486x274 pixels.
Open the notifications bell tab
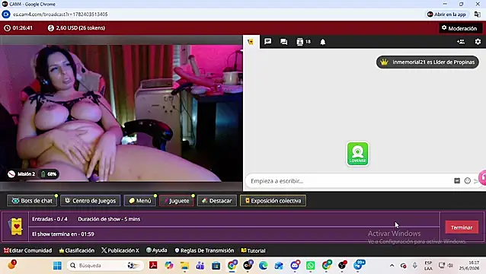pos(323,42)
